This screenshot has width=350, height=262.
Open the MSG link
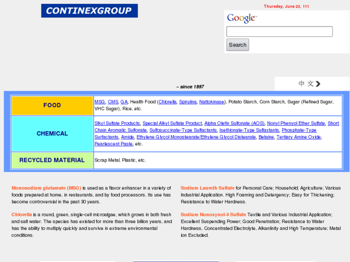click(100, 102)
